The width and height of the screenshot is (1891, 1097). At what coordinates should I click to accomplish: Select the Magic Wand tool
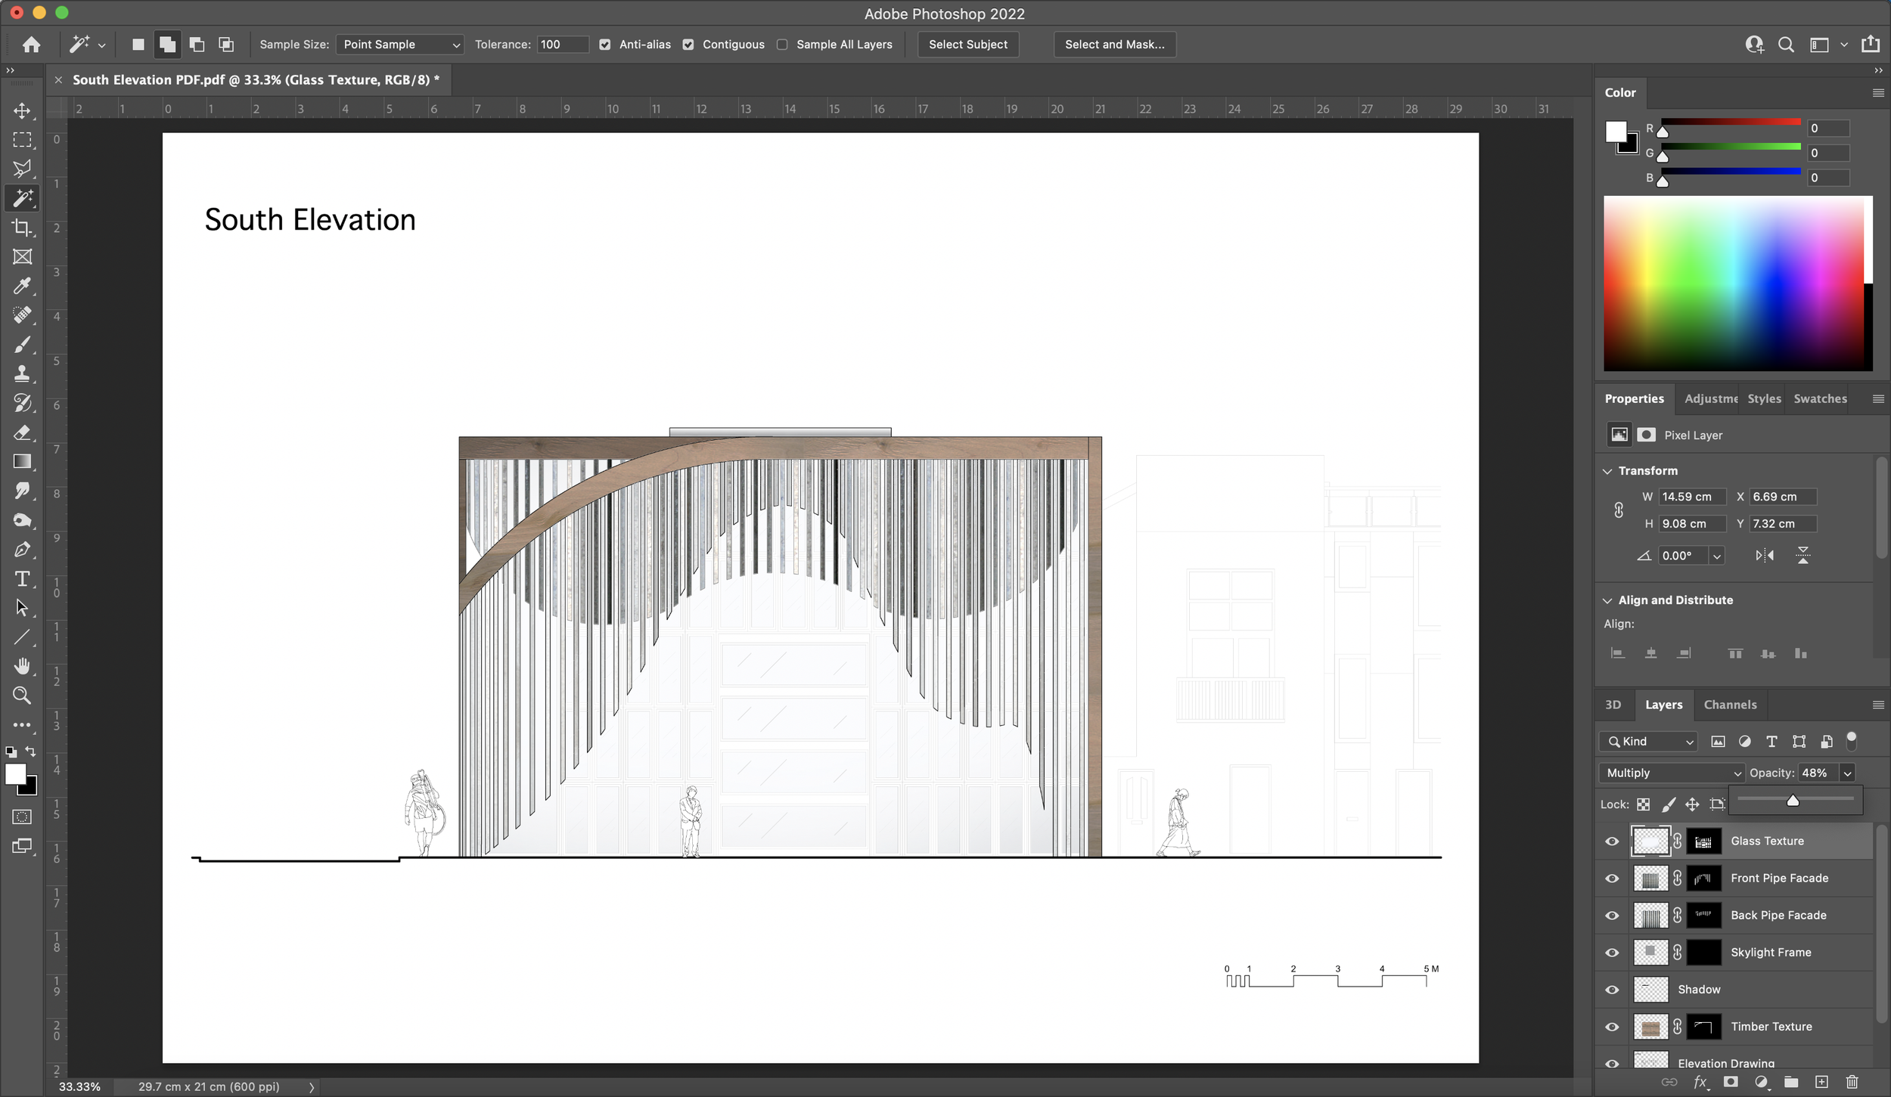click(x=22, y=197)
